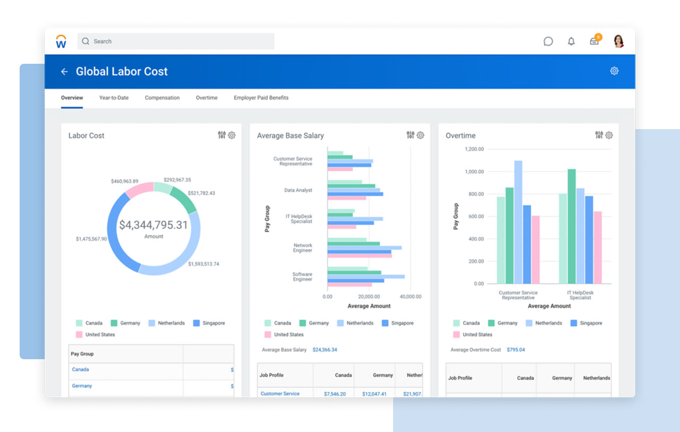Screen dimensions: 680x432
Task: Click in the Search field
Action: [x=175, y=41]
